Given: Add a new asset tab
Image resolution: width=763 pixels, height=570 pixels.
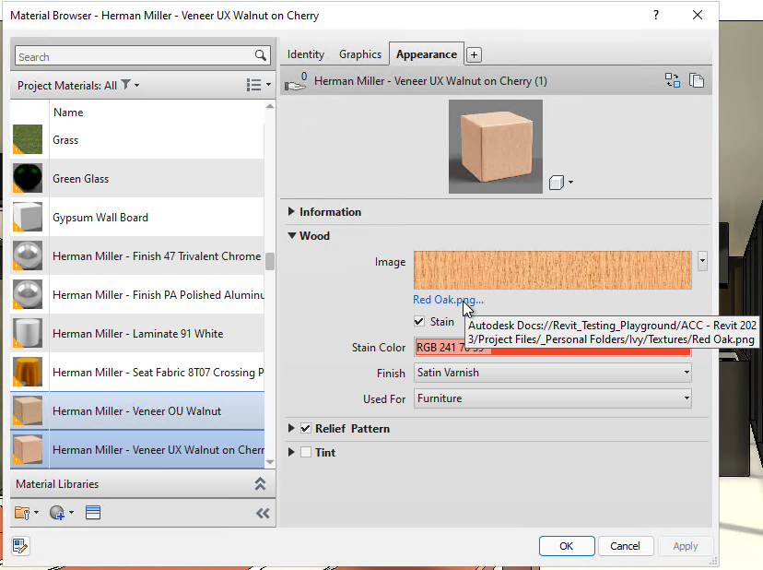Looking at the screenshot, I should [x=474, y=54].
